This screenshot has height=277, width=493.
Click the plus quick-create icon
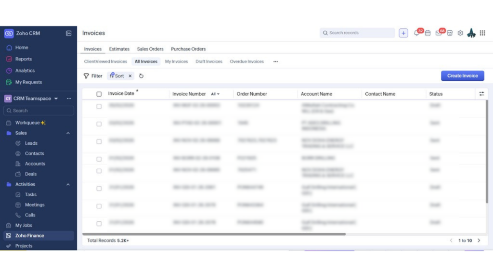click(403, 33)
